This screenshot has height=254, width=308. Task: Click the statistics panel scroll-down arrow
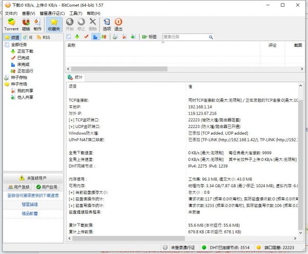[x=300, y=233]
